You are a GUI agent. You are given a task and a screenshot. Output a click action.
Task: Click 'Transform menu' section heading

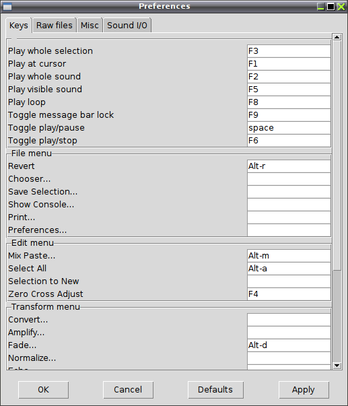tap(46, 307)
